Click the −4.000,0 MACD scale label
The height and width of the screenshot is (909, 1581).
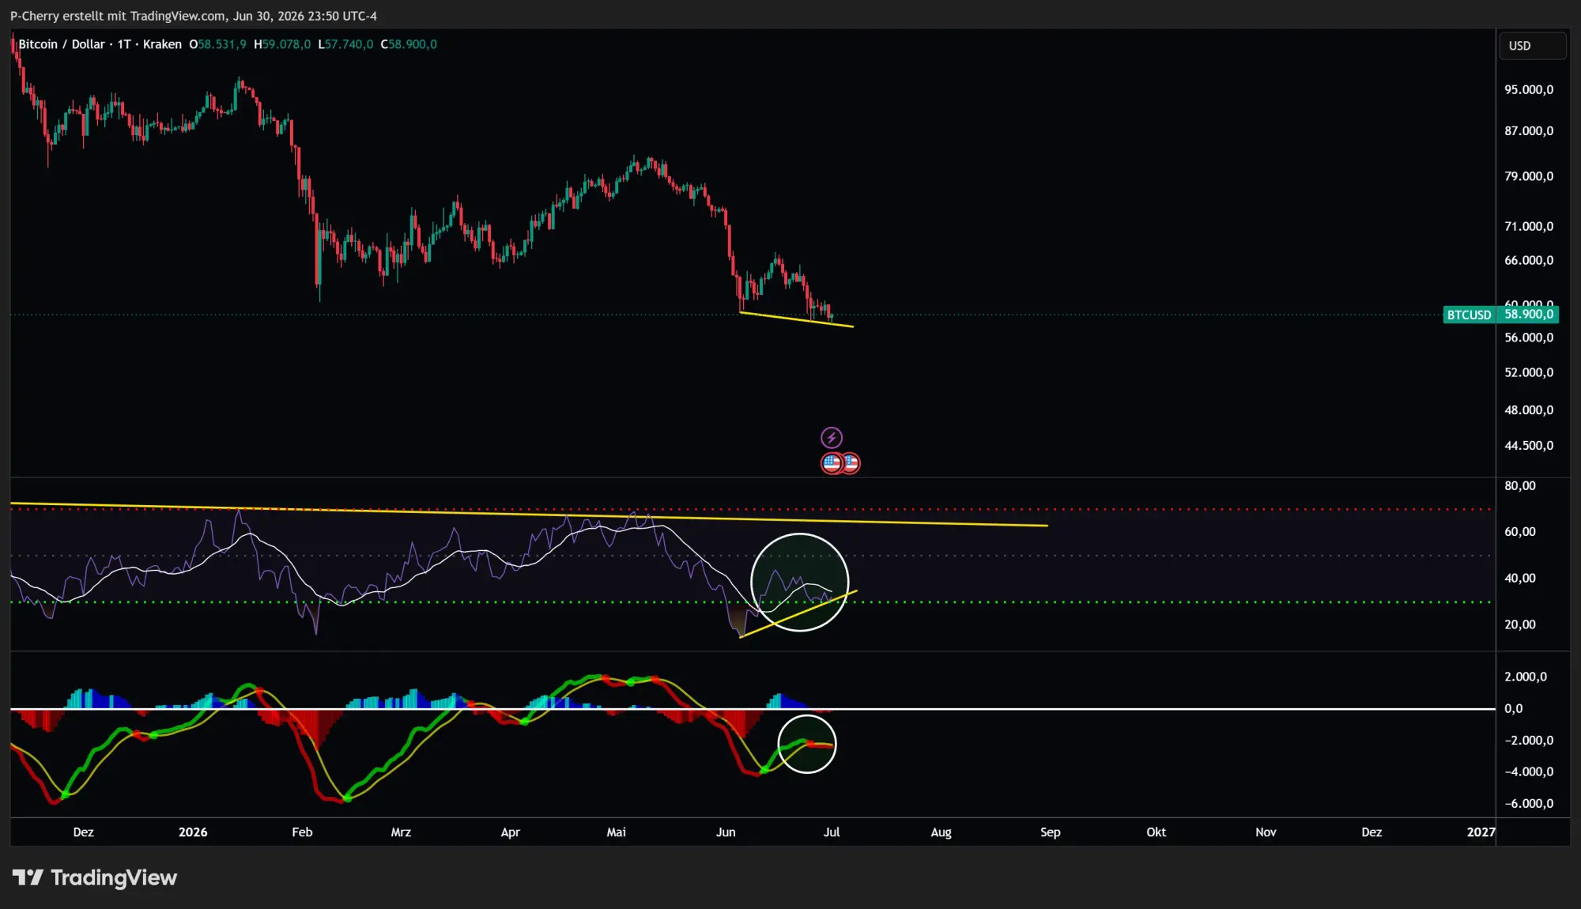click(1528, 772)
